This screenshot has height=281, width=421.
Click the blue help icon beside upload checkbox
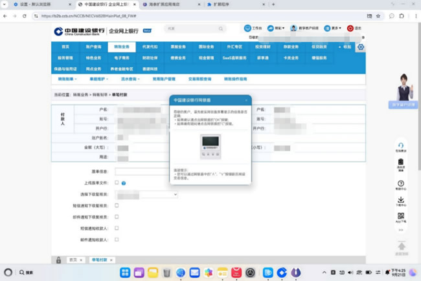pyautogui.click(x=124, y=183)
